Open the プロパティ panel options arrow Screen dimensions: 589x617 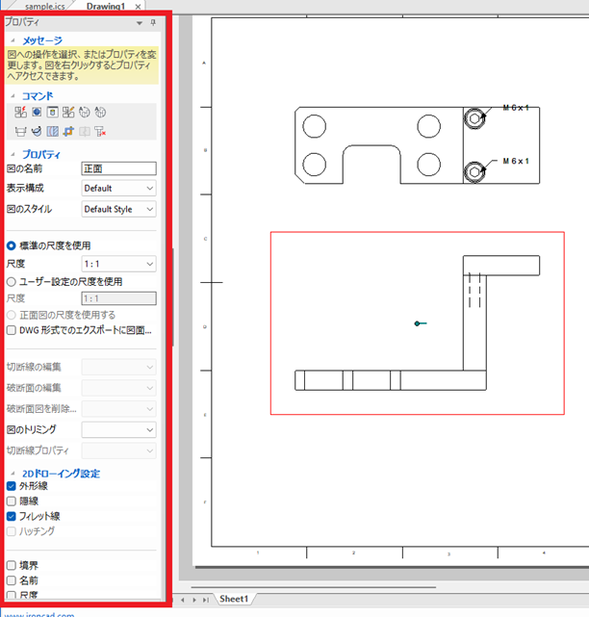(140, 23)
